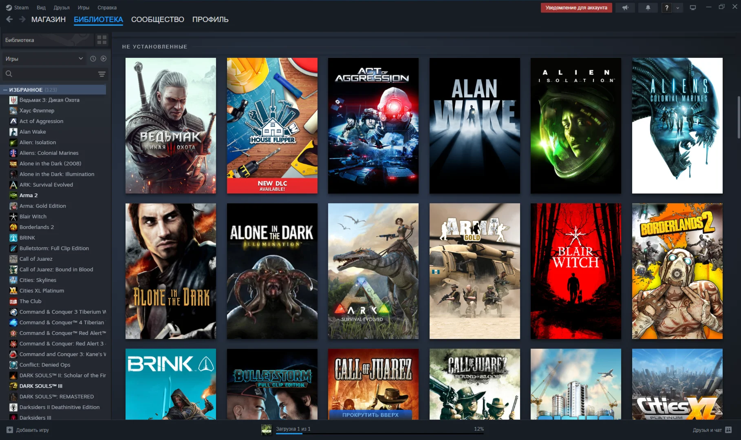Click the Библиотека home button
The image size is (741, 440).
[48, 40]
